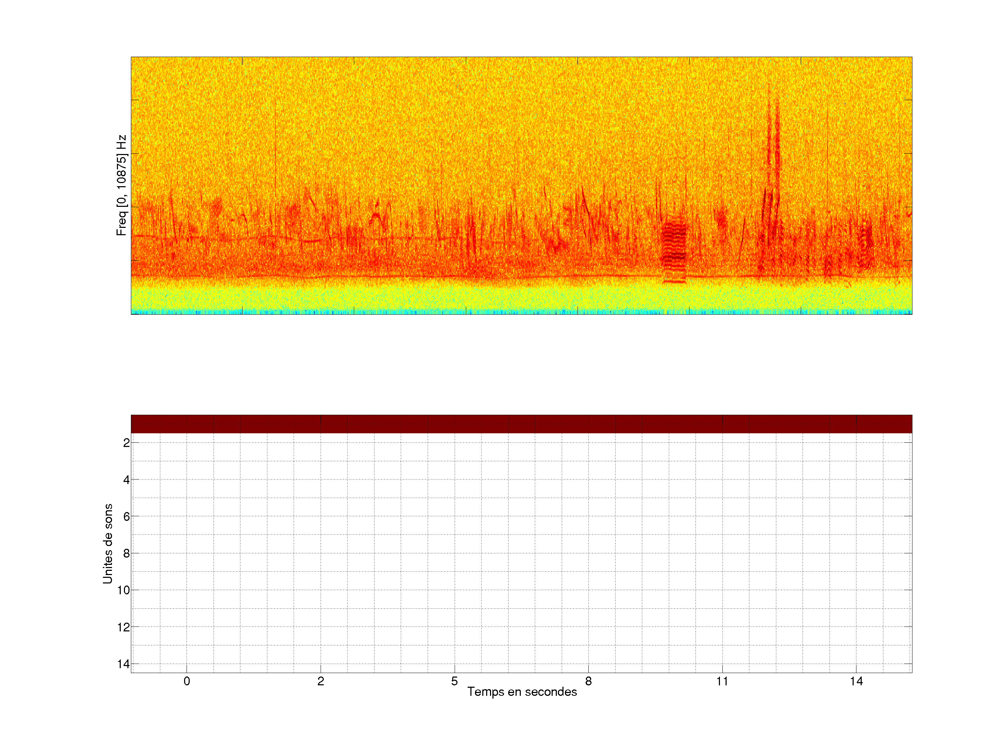Screen dimensions: 1008x756
Task: Click the x-axis tick label 5
Action: pos(454,681)
